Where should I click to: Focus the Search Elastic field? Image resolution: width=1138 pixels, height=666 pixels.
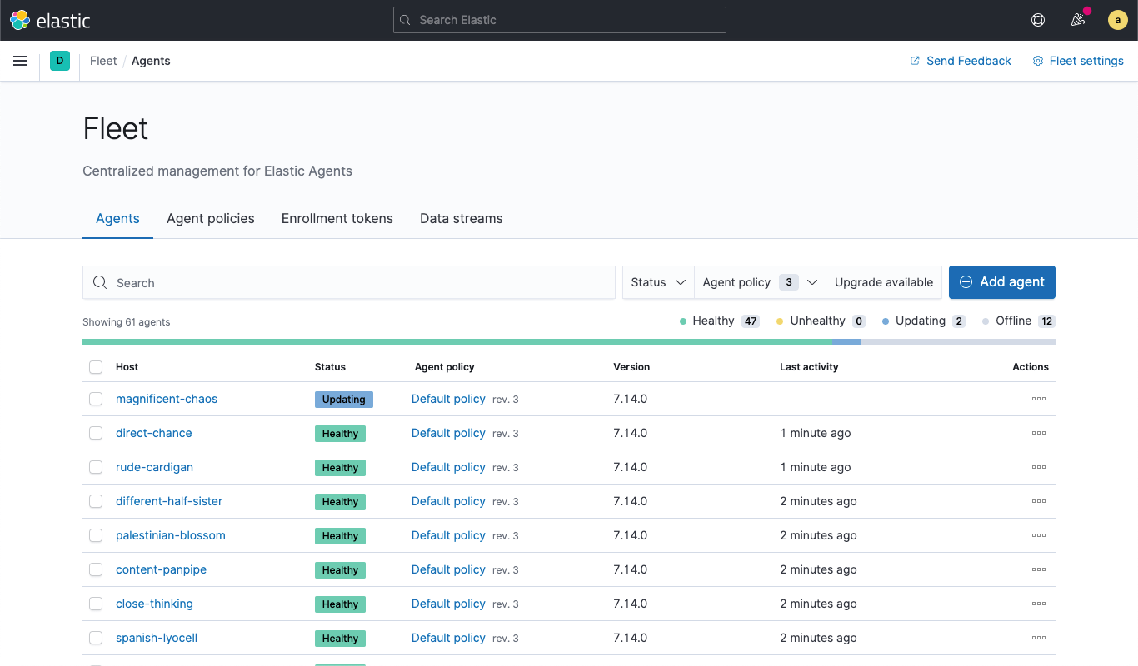coord(560,20)
